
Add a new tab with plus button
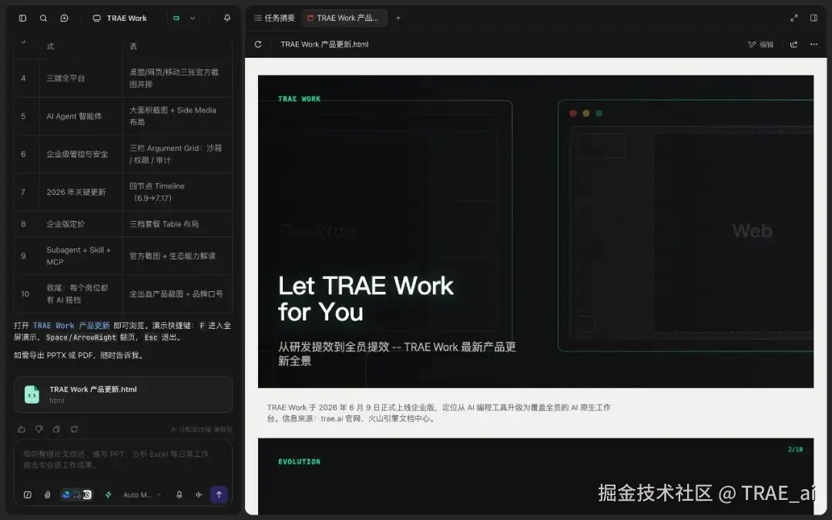click(398, 18)
